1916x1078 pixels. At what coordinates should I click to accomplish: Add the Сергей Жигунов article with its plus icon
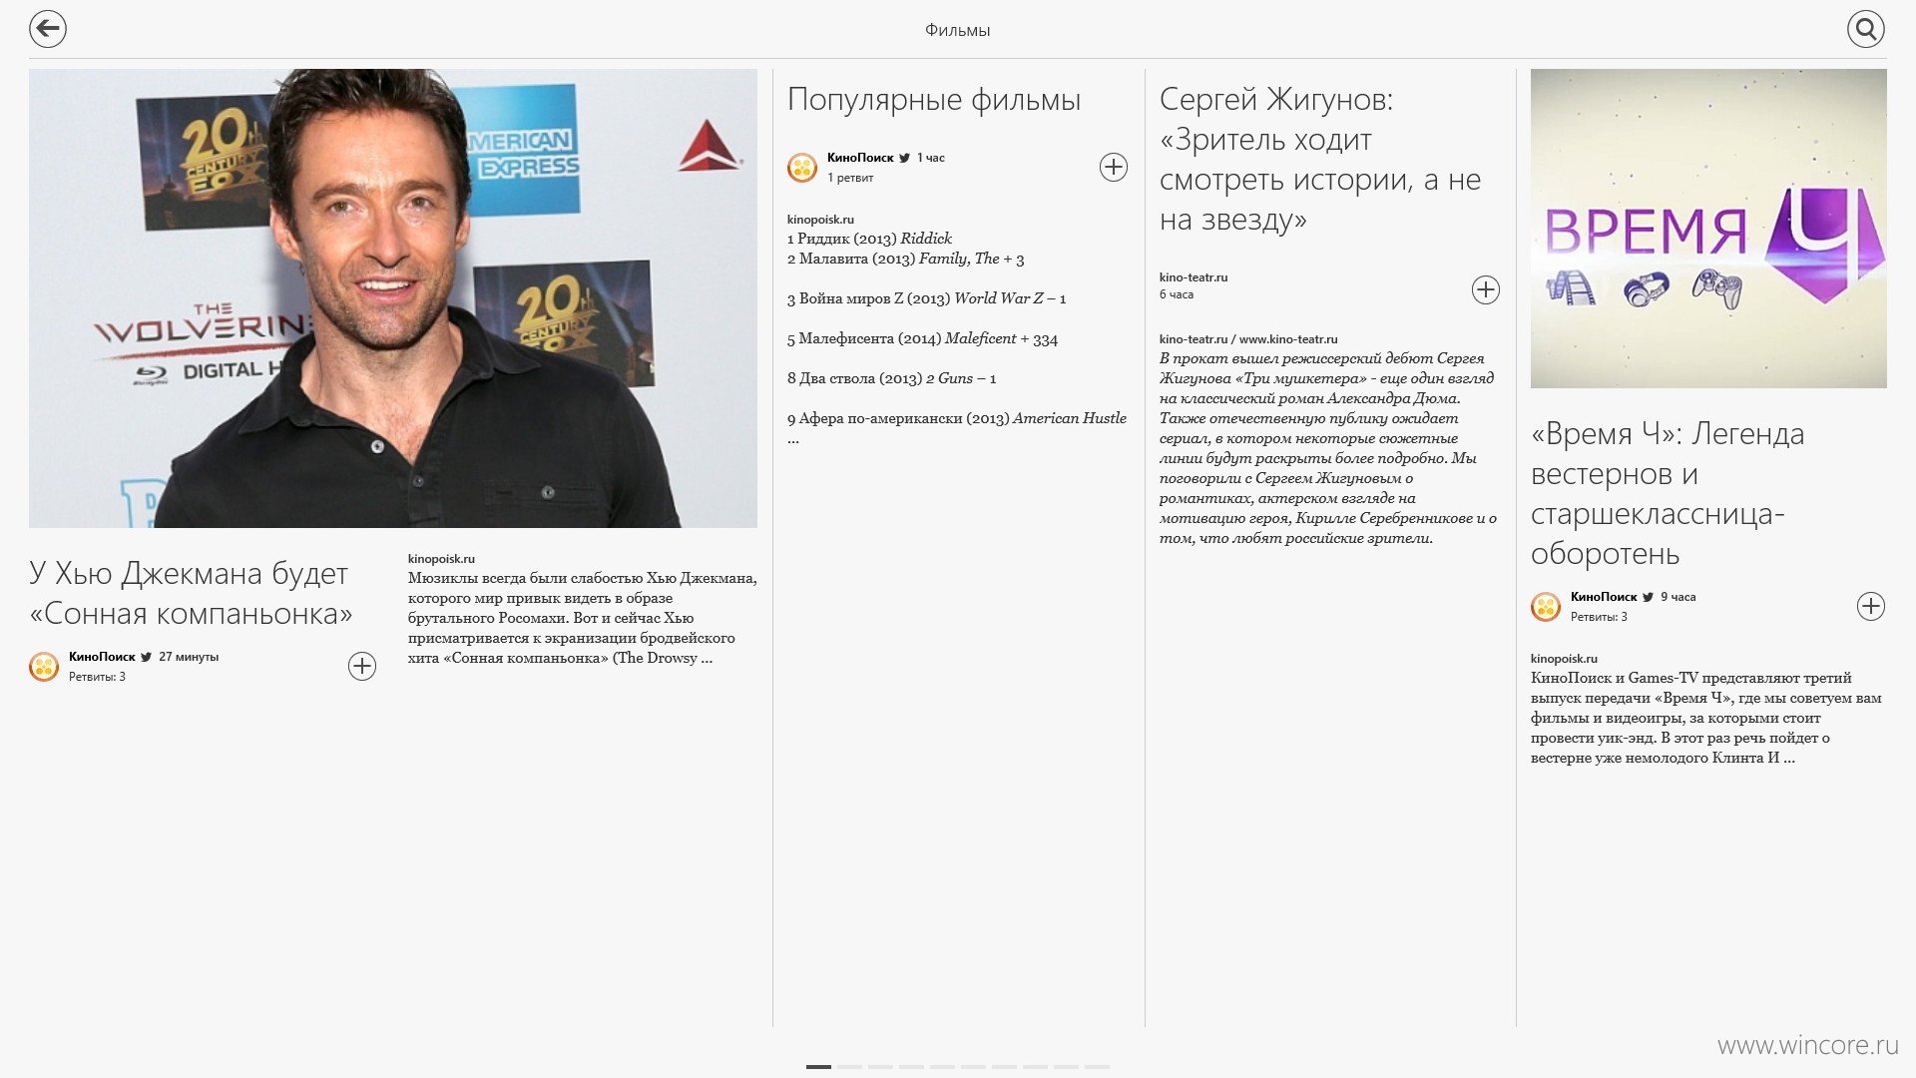1486,289
